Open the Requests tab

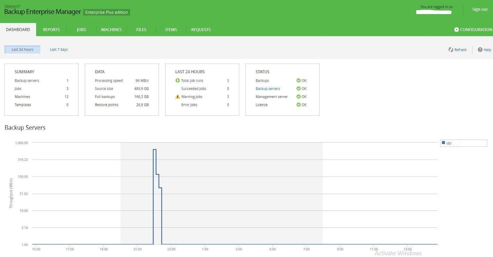pos(201,30)
